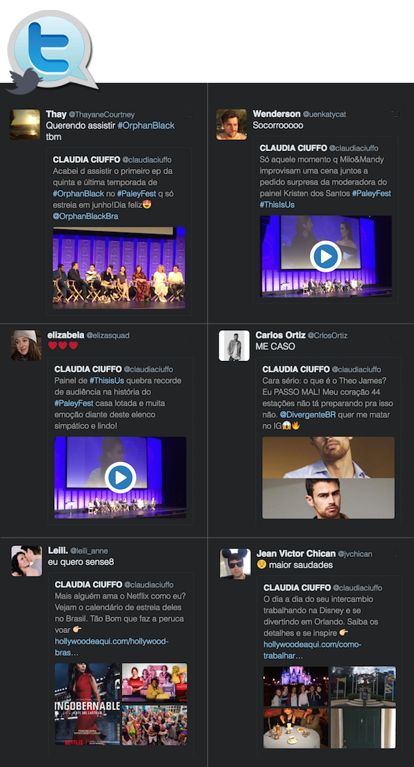
Task: Click the @OrphanBlackBra mention
Action: [85, 216]
